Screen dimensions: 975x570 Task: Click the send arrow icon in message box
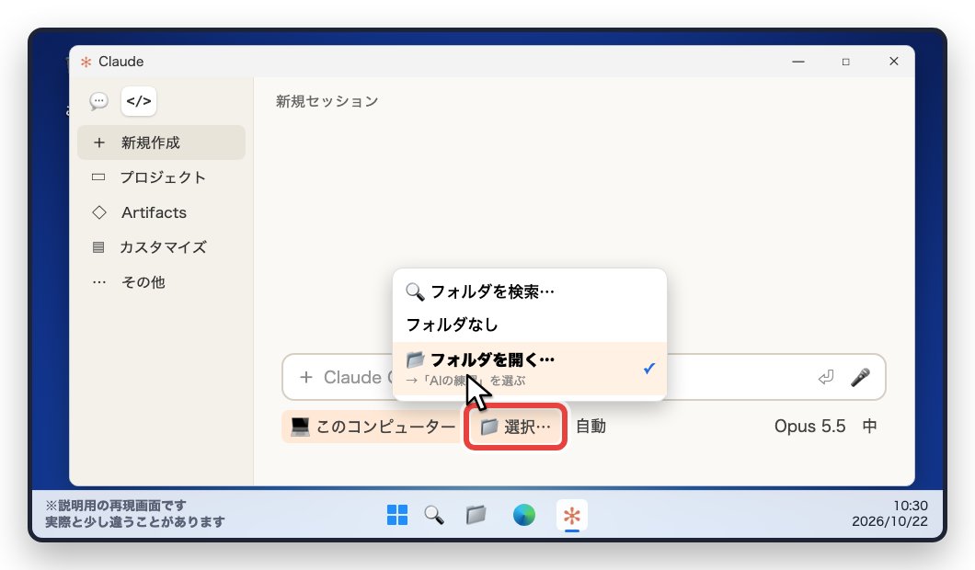pos(826,377)
